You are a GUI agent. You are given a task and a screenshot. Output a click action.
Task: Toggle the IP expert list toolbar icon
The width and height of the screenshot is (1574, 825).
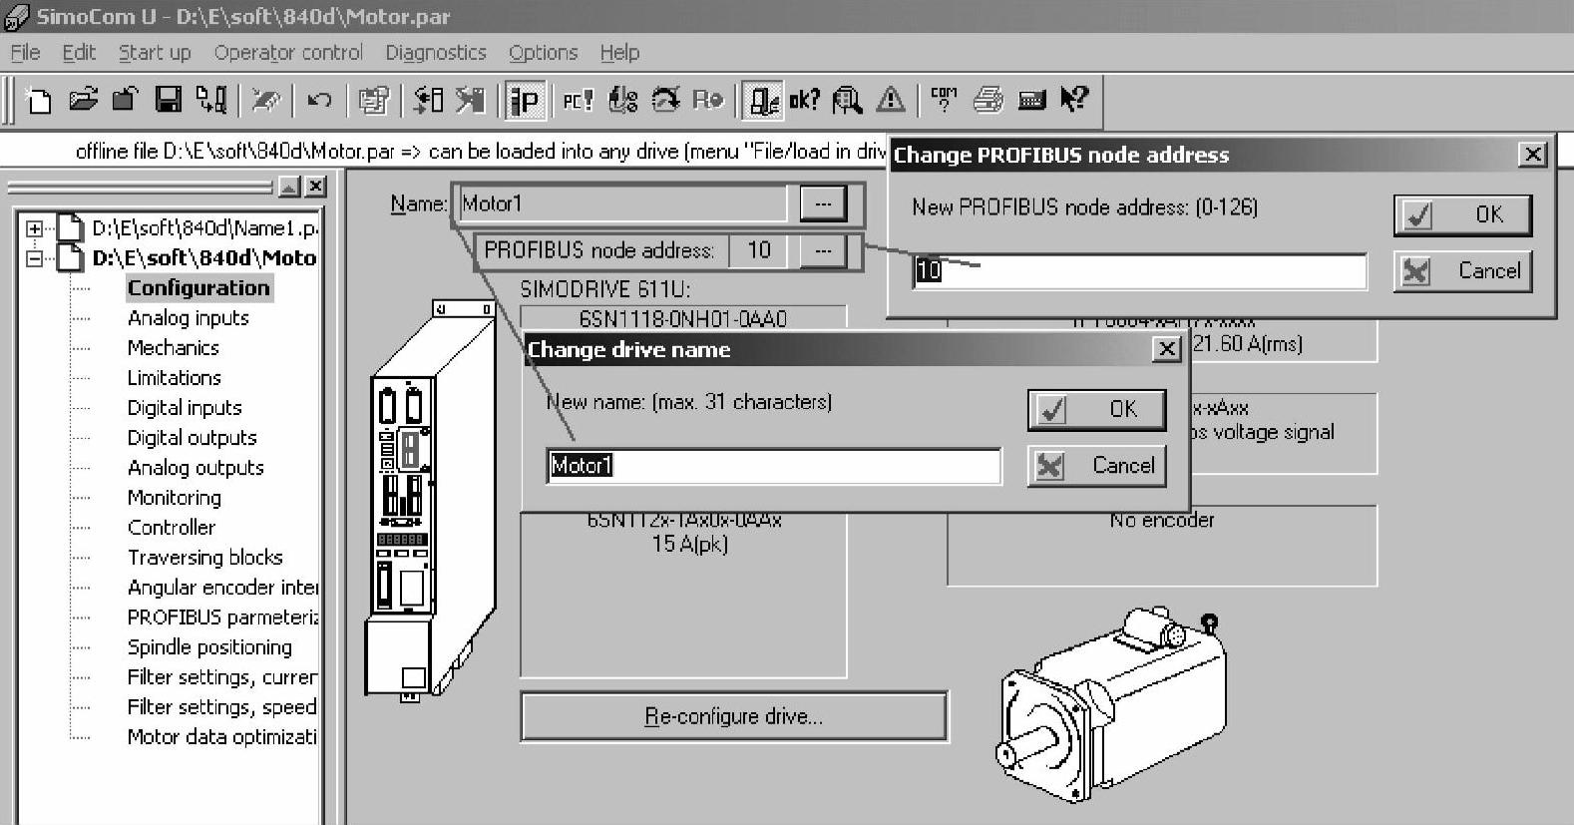[x=525, y=100]
